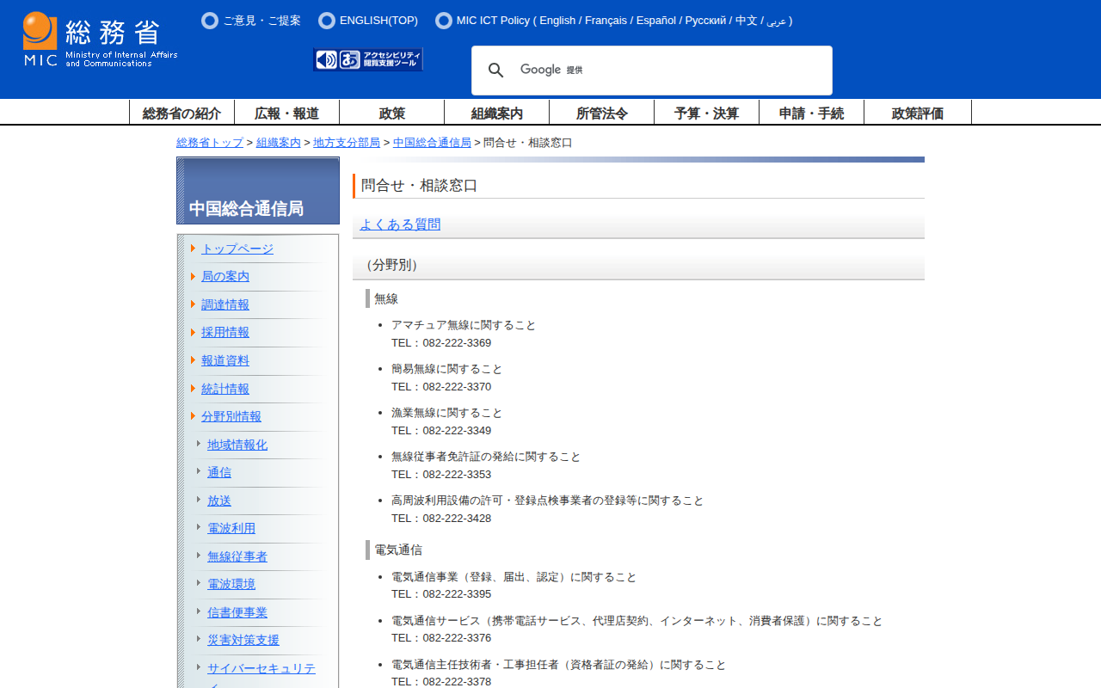Screen dimensions: 1101x688
Task: Click the search magnifier icon
Action: tap(495, 71)
